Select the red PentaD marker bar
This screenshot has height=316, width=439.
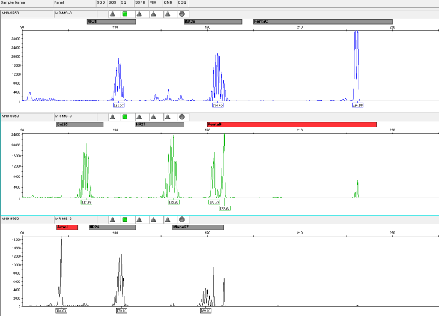[291, 125]
